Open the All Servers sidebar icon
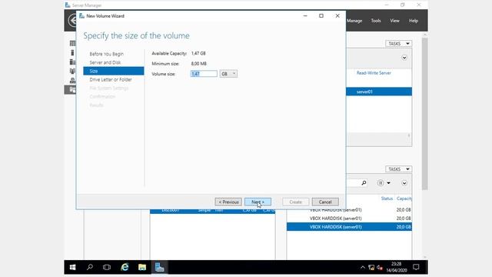The image size is (492, 277). (72, 62)
